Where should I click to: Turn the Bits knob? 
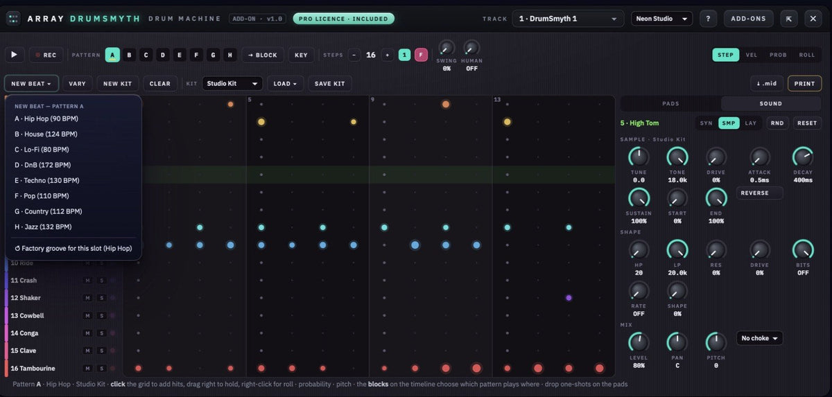(x=803, y=250)
